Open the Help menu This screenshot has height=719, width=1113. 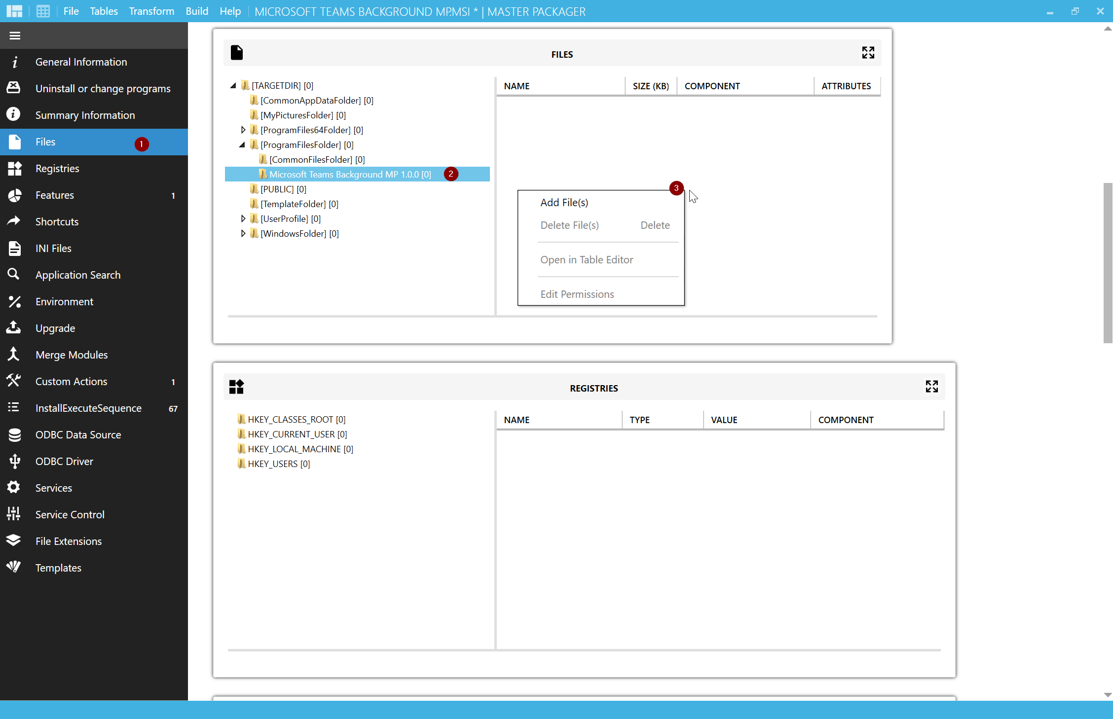coord(230,11)
